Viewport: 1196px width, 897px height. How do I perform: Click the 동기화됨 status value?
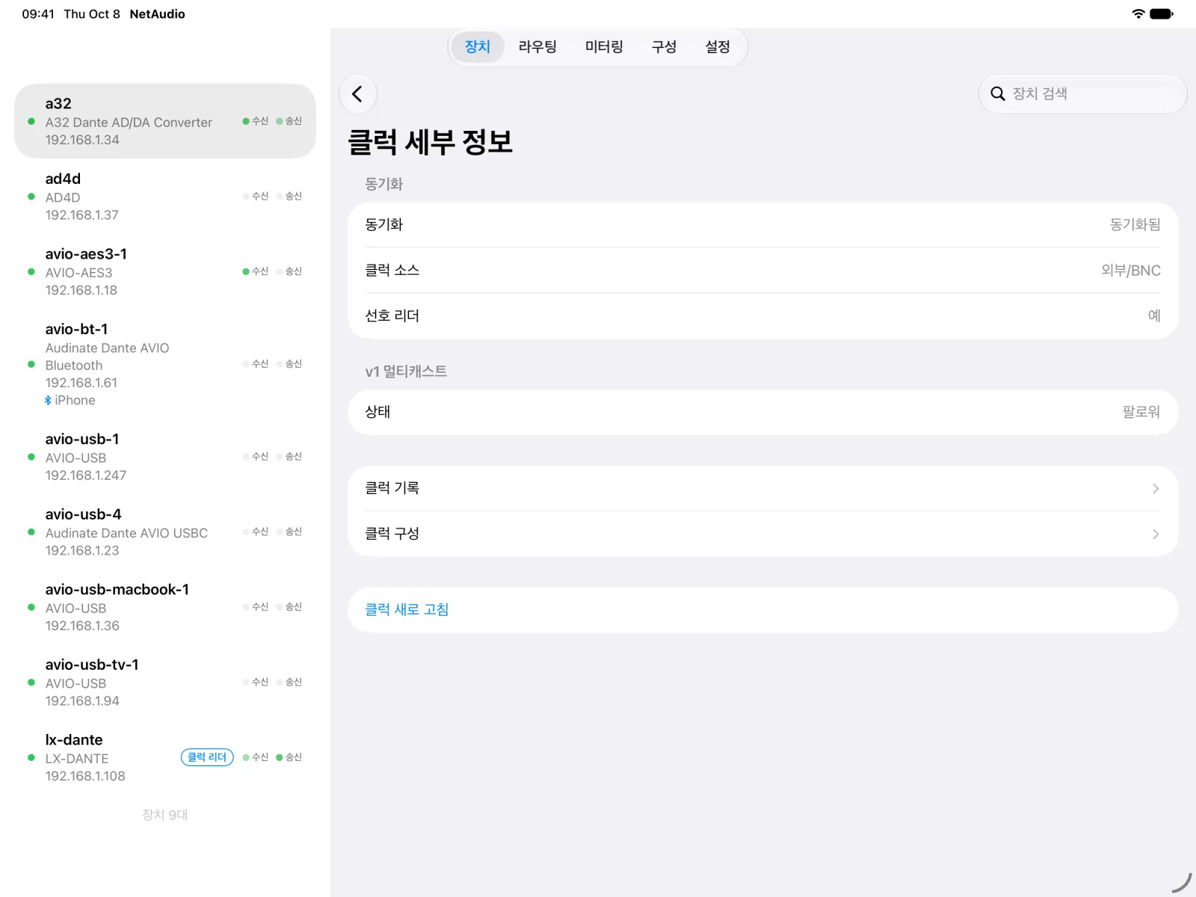pos(1135,225)
